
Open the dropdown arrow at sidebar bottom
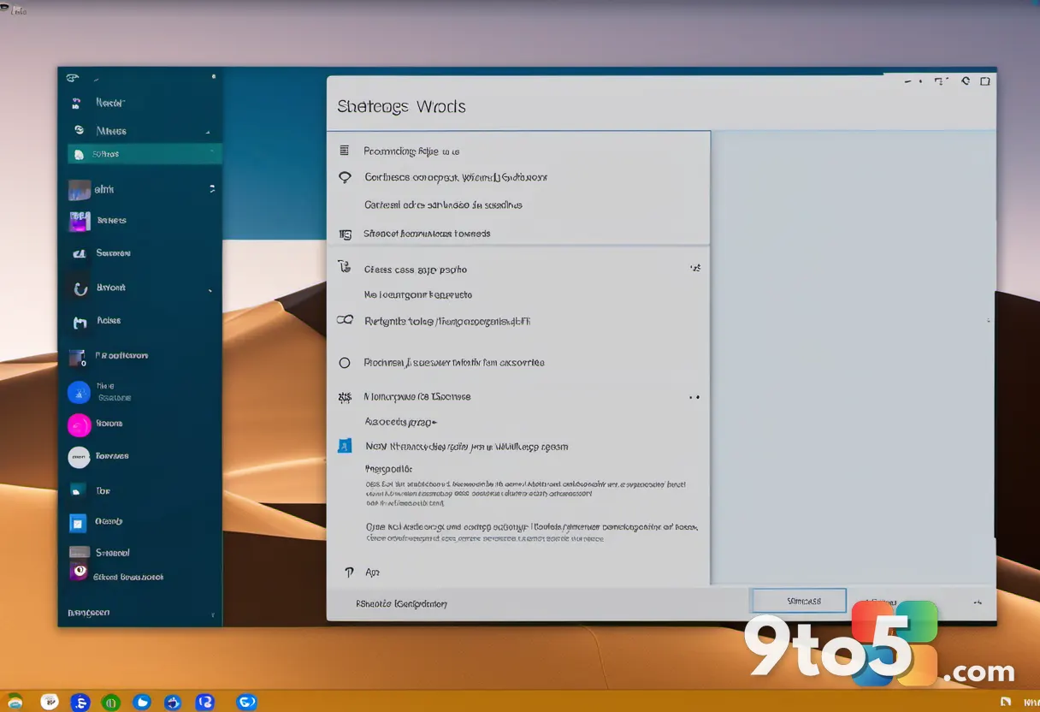tap(212, 615)
